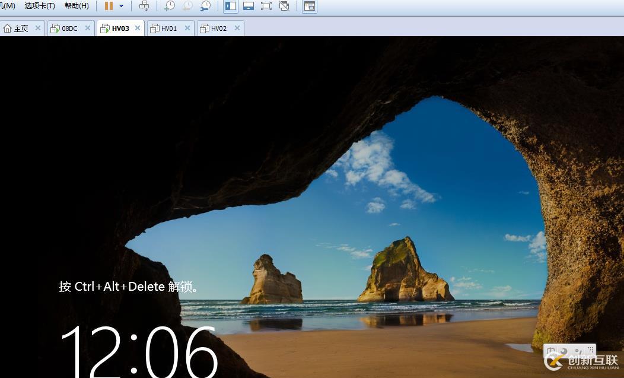Switch to the 主页 home tab
624x378 pixels.
17,28
